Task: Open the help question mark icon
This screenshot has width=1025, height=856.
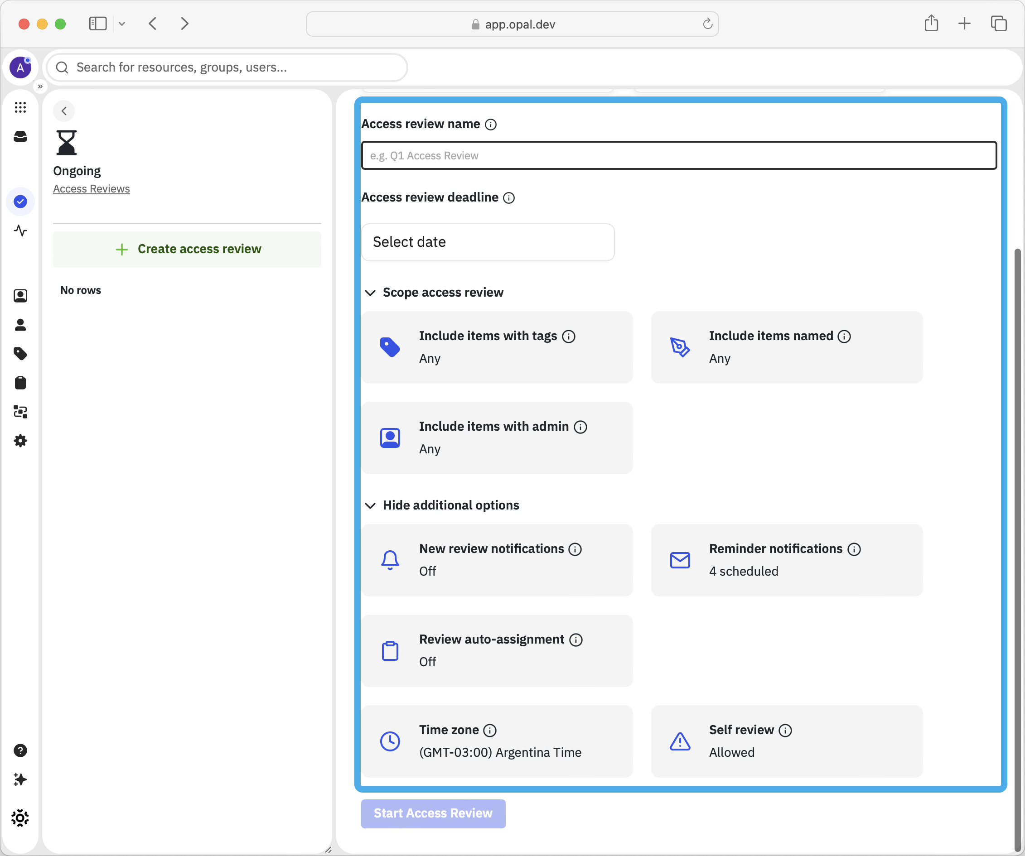Action: coord(20,750)
